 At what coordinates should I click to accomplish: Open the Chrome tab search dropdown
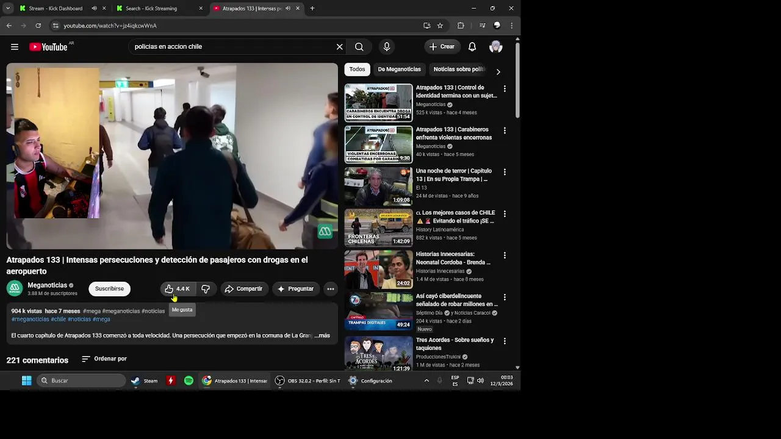click(8, 9)
